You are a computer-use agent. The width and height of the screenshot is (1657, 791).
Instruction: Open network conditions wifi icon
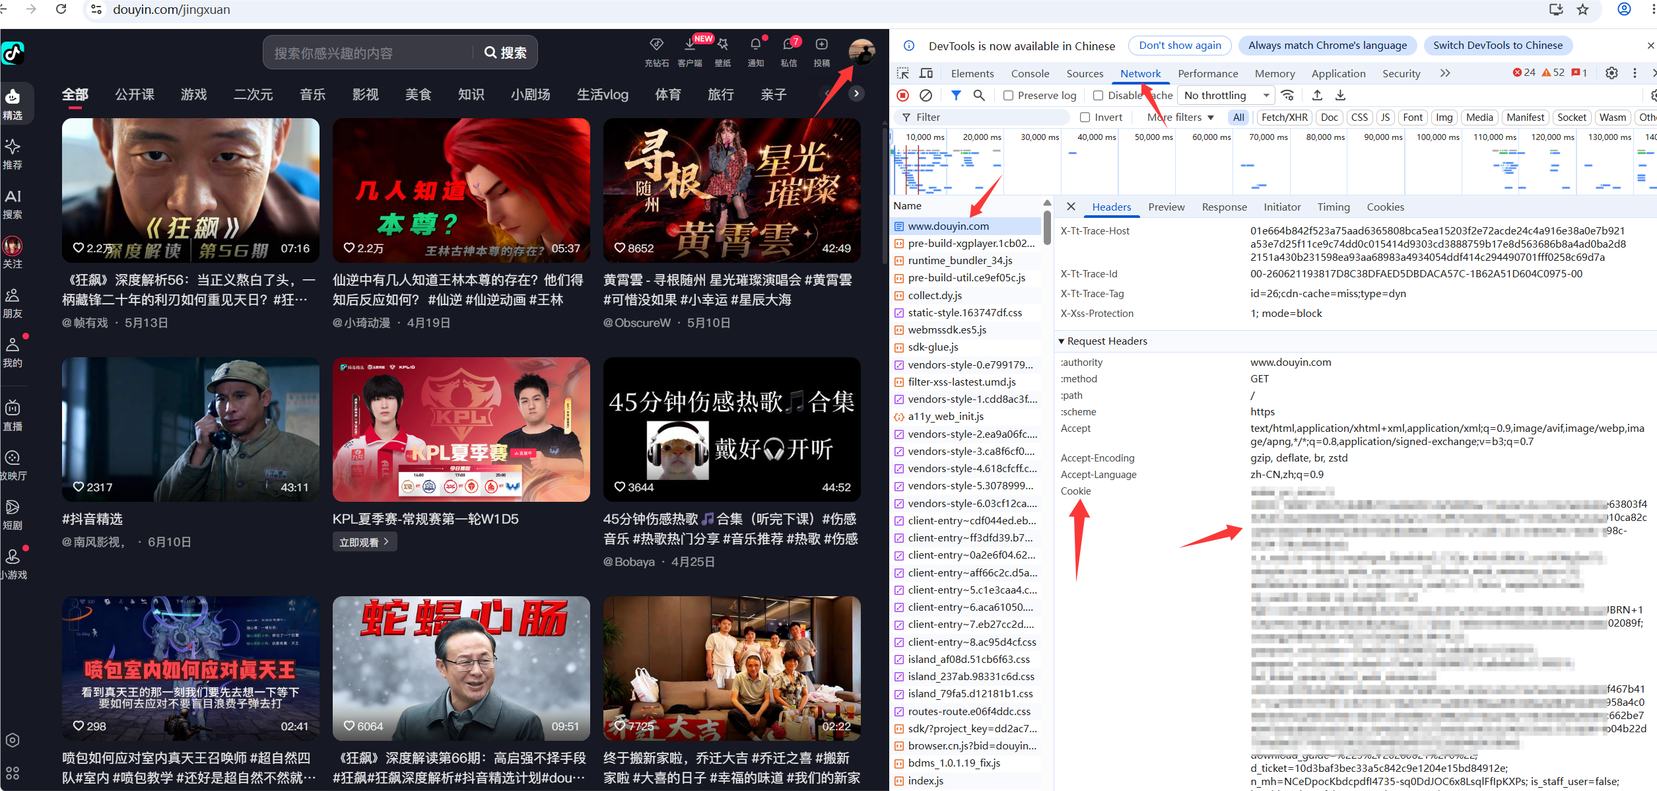[x=1287, y=96]
